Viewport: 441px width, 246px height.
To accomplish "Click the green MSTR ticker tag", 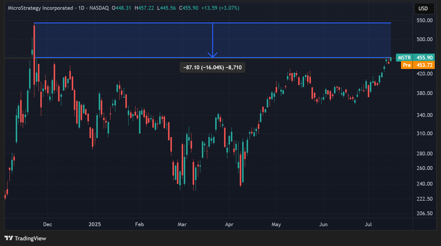I will (404, 58).
